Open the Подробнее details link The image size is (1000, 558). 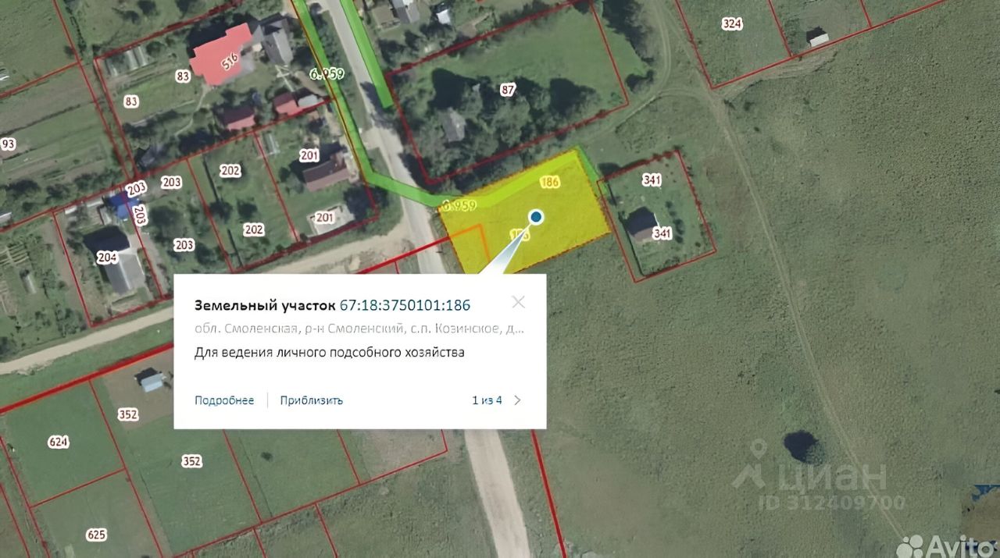[x=224, y=400]
